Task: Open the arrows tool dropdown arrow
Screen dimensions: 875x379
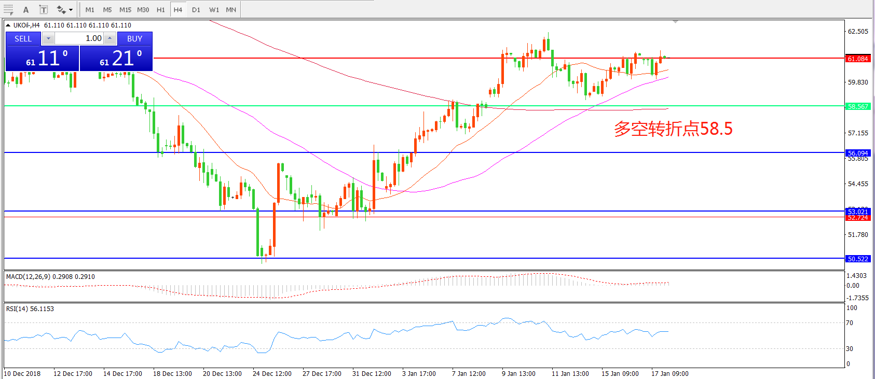Action: click(x=71, y=10)
